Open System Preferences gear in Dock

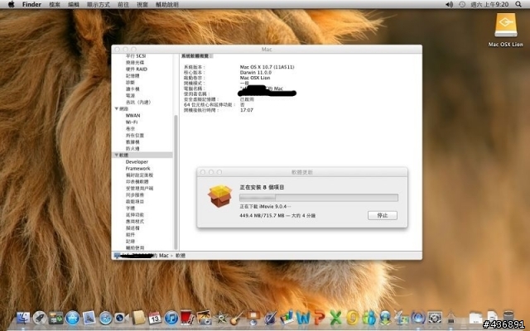[435, 318]
